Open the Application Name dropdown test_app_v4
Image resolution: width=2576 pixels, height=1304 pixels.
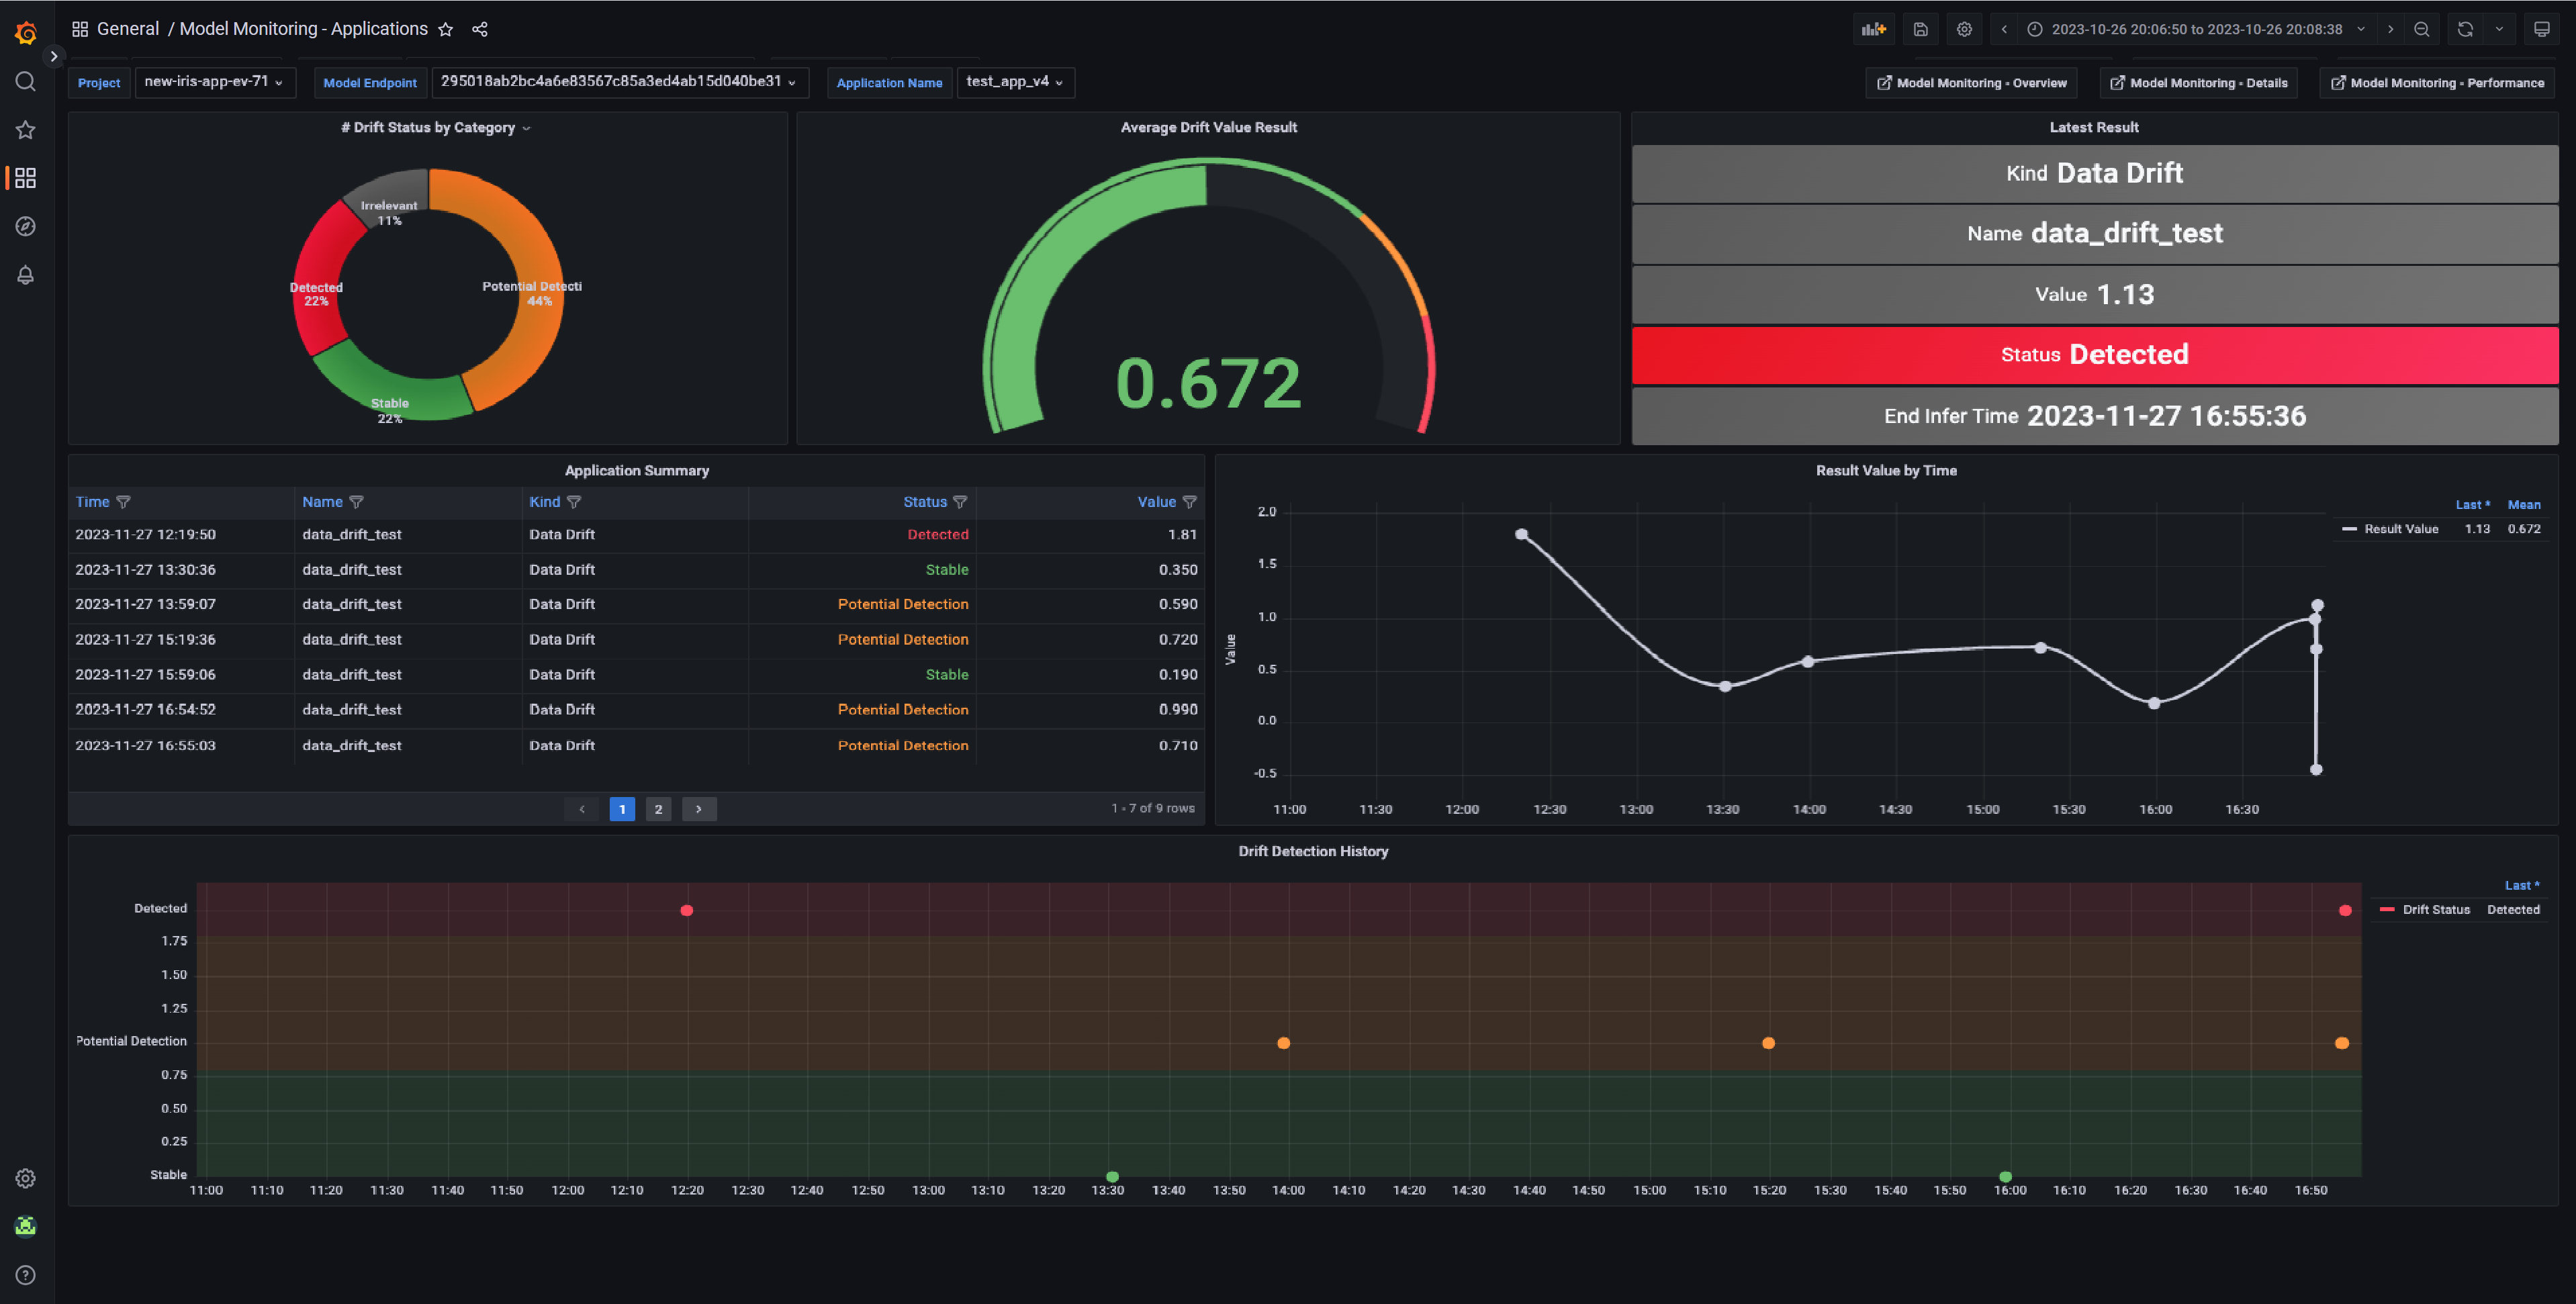tap(1015, 82)
